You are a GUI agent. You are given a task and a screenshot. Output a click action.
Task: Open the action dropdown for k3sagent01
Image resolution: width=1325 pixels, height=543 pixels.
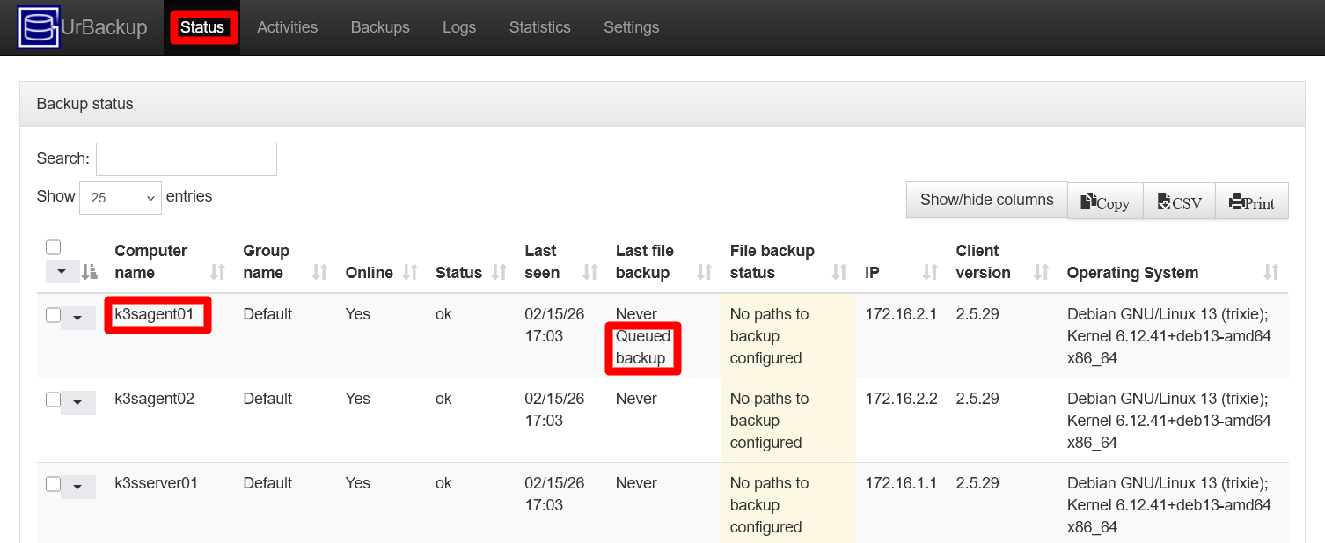coord(78,317)
